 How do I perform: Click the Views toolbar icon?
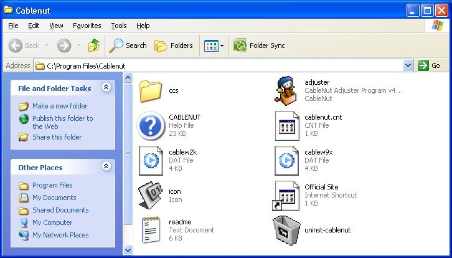211,45
